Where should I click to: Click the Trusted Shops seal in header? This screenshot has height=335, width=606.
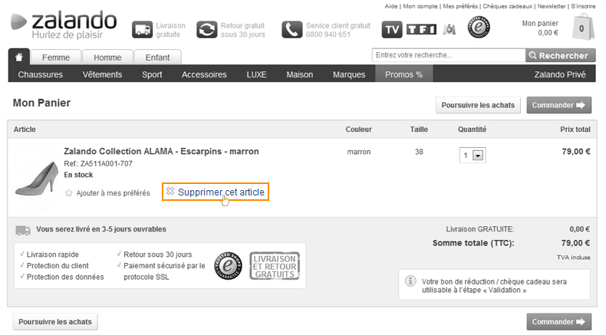[479, 27]
